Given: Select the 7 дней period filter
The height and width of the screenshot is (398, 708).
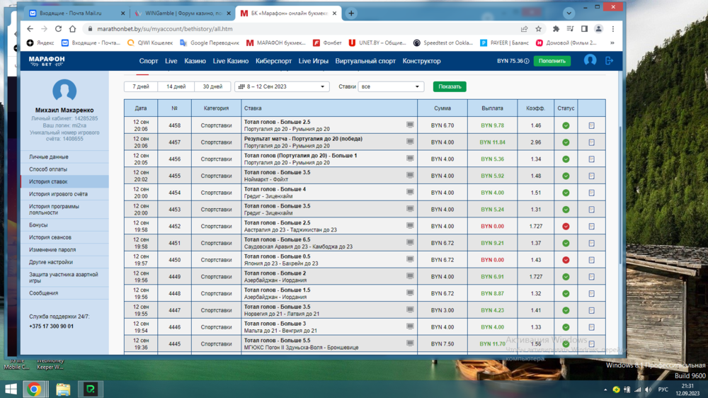Looking at the screenshot, I should (x=141, y=86).
